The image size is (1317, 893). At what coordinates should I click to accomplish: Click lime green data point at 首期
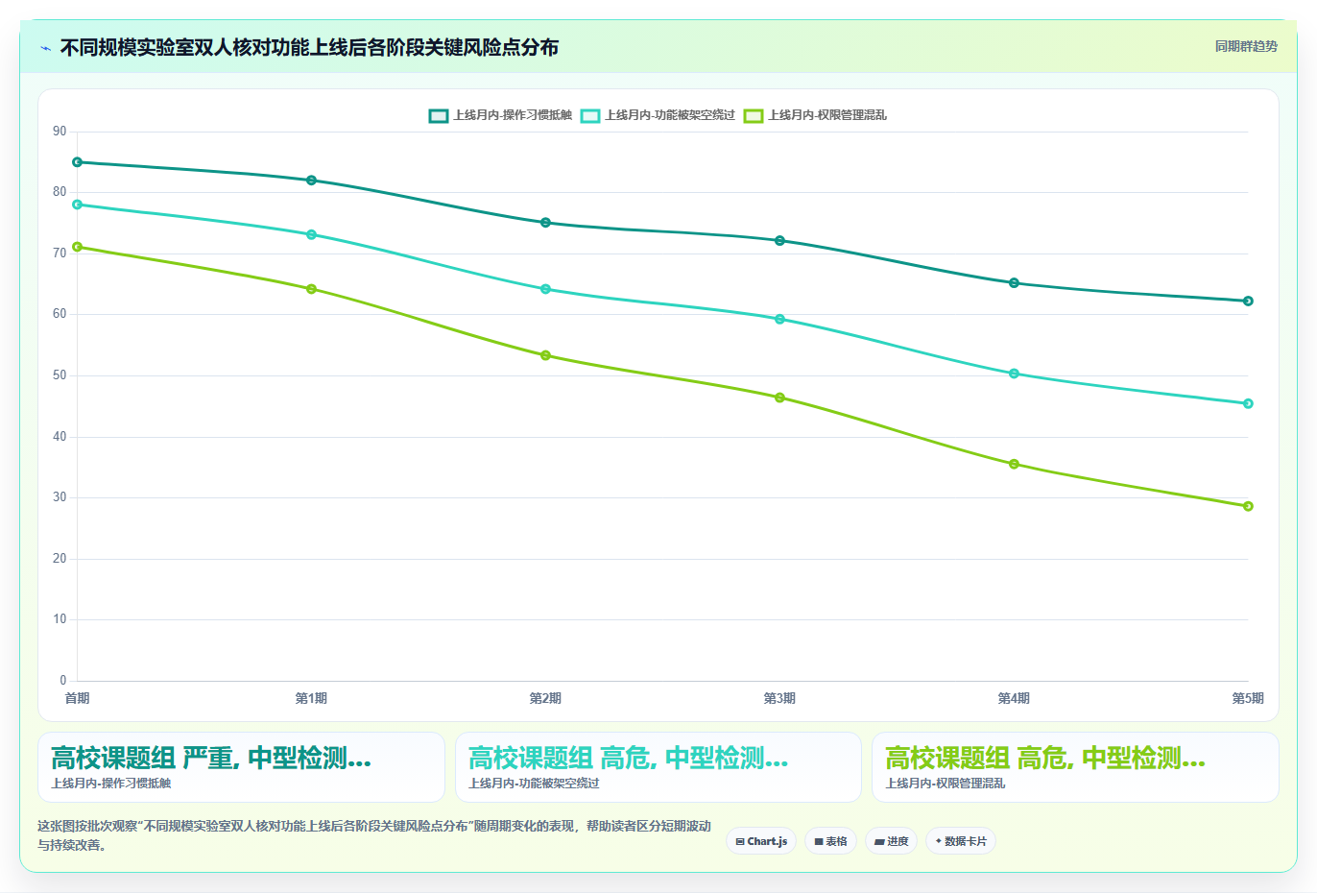click(x=77, y=247)
